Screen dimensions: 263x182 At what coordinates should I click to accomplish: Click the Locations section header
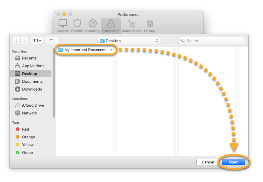20,99
